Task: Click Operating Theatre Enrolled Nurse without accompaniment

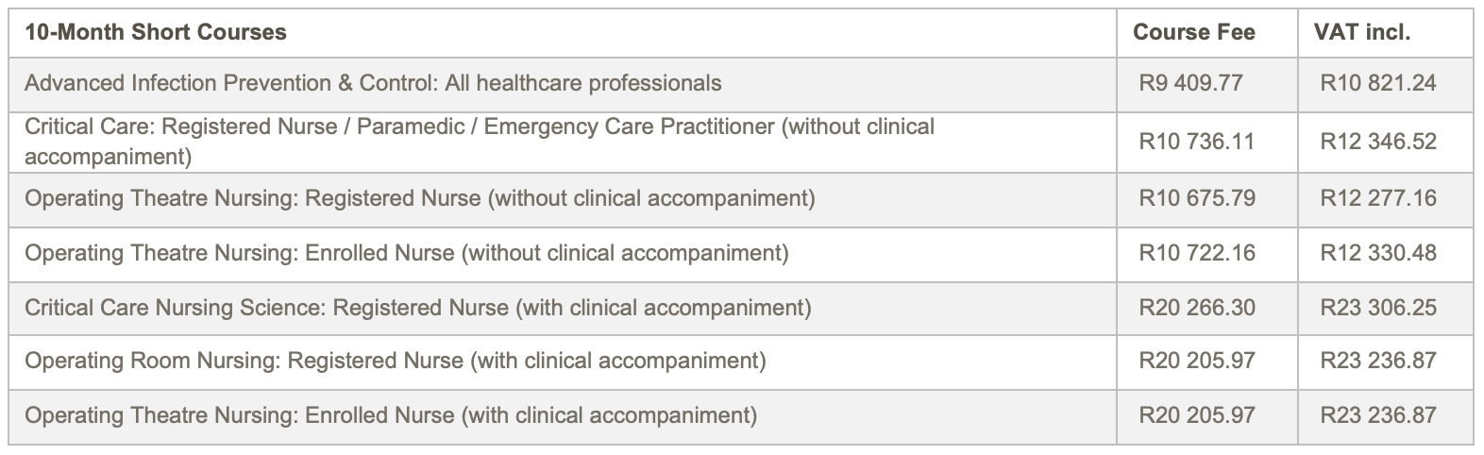Action: [407, 253]
